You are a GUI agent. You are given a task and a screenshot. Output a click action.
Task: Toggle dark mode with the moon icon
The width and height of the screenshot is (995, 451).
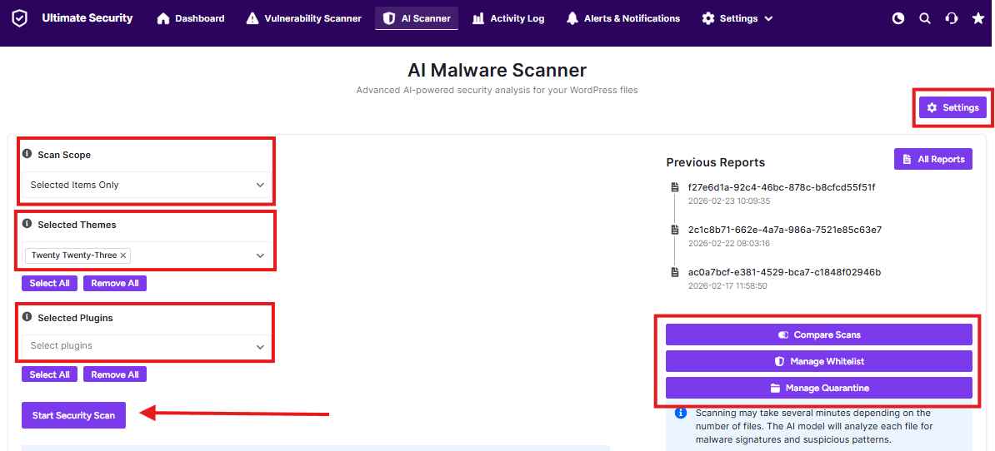tap(897, 18)
